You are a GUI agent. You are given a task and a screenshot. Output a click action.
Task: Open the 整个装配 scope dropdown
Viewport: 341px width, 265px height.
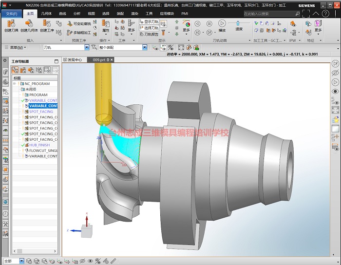click(145, 47)
